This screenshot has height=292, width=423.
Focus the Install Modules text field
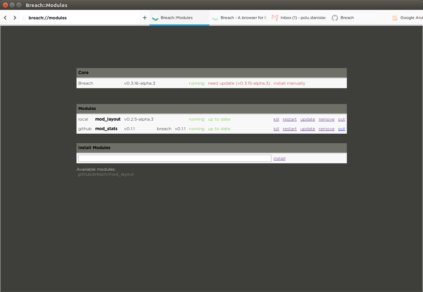(174, 158)
